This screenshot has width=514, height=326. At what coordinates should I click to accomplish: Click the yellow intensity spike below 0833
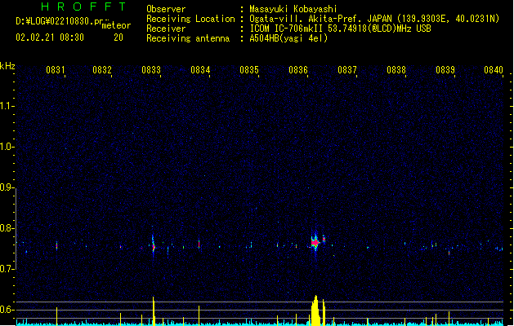tap(154, 311)
